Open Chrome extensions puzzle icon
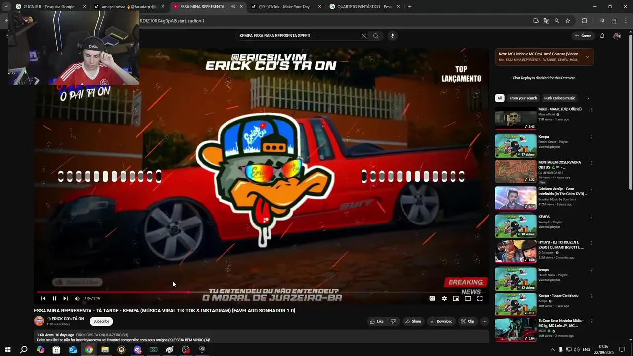The height and width of the screenshot is (356, 633). click(584, 21)
